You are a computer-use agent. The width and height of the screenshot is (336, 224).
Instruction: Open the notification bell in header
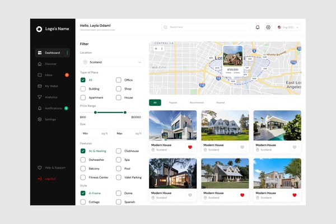(258, 27)
